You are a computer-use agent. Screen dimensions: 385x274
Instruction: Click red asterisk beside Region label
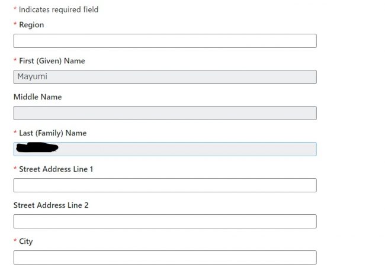pos(15,24)
